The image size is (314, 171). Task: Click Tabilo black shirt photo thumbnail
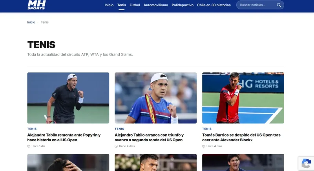click(68, 98)
